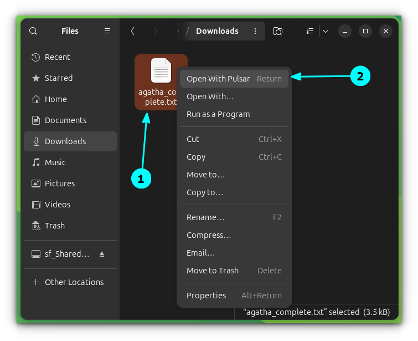Screen dimensions: 418x341
Task: Toggle list view layout icon
Action: click(x=310, y=31)
